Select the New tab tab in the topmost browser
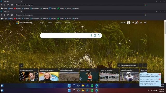166x93 pixels. [11, 1]
